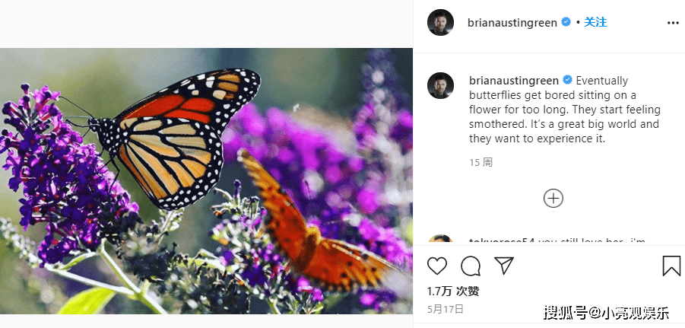685x328 pixels.
Task: Click the verified badge in the header
Action: pos(566,22)
